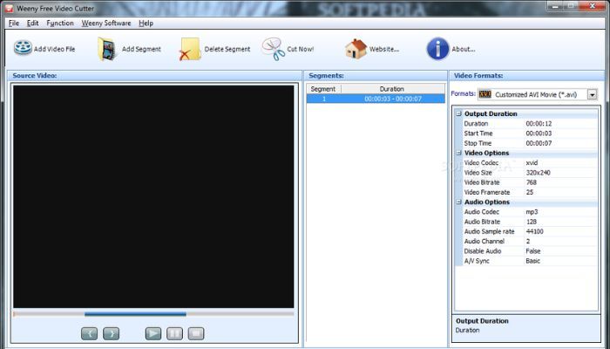The width and height of the screenshot is (610, 349).
Task: Click the timeline start marker handle
Action: [x=15, y=314]
